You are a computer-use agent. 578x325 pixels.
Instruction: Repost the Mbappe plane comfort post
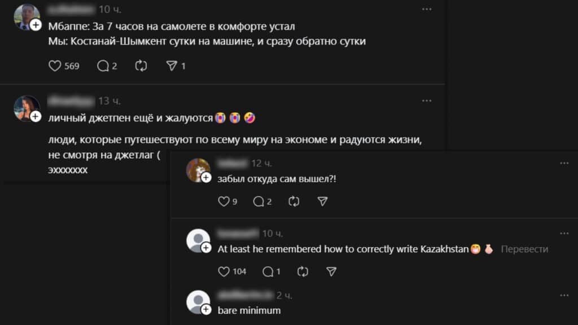point(141,66)
